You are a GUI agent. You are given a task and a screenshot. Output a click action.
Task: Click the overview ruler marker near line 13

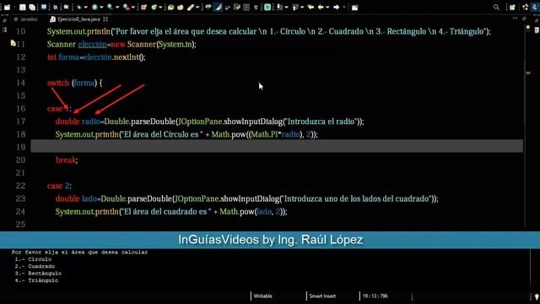tap(528, 73)
